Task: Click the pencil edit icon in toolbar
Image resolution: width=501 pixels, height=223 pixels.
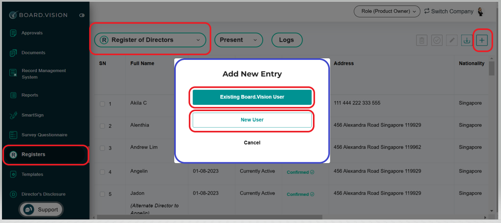Action: click(452, 40)
